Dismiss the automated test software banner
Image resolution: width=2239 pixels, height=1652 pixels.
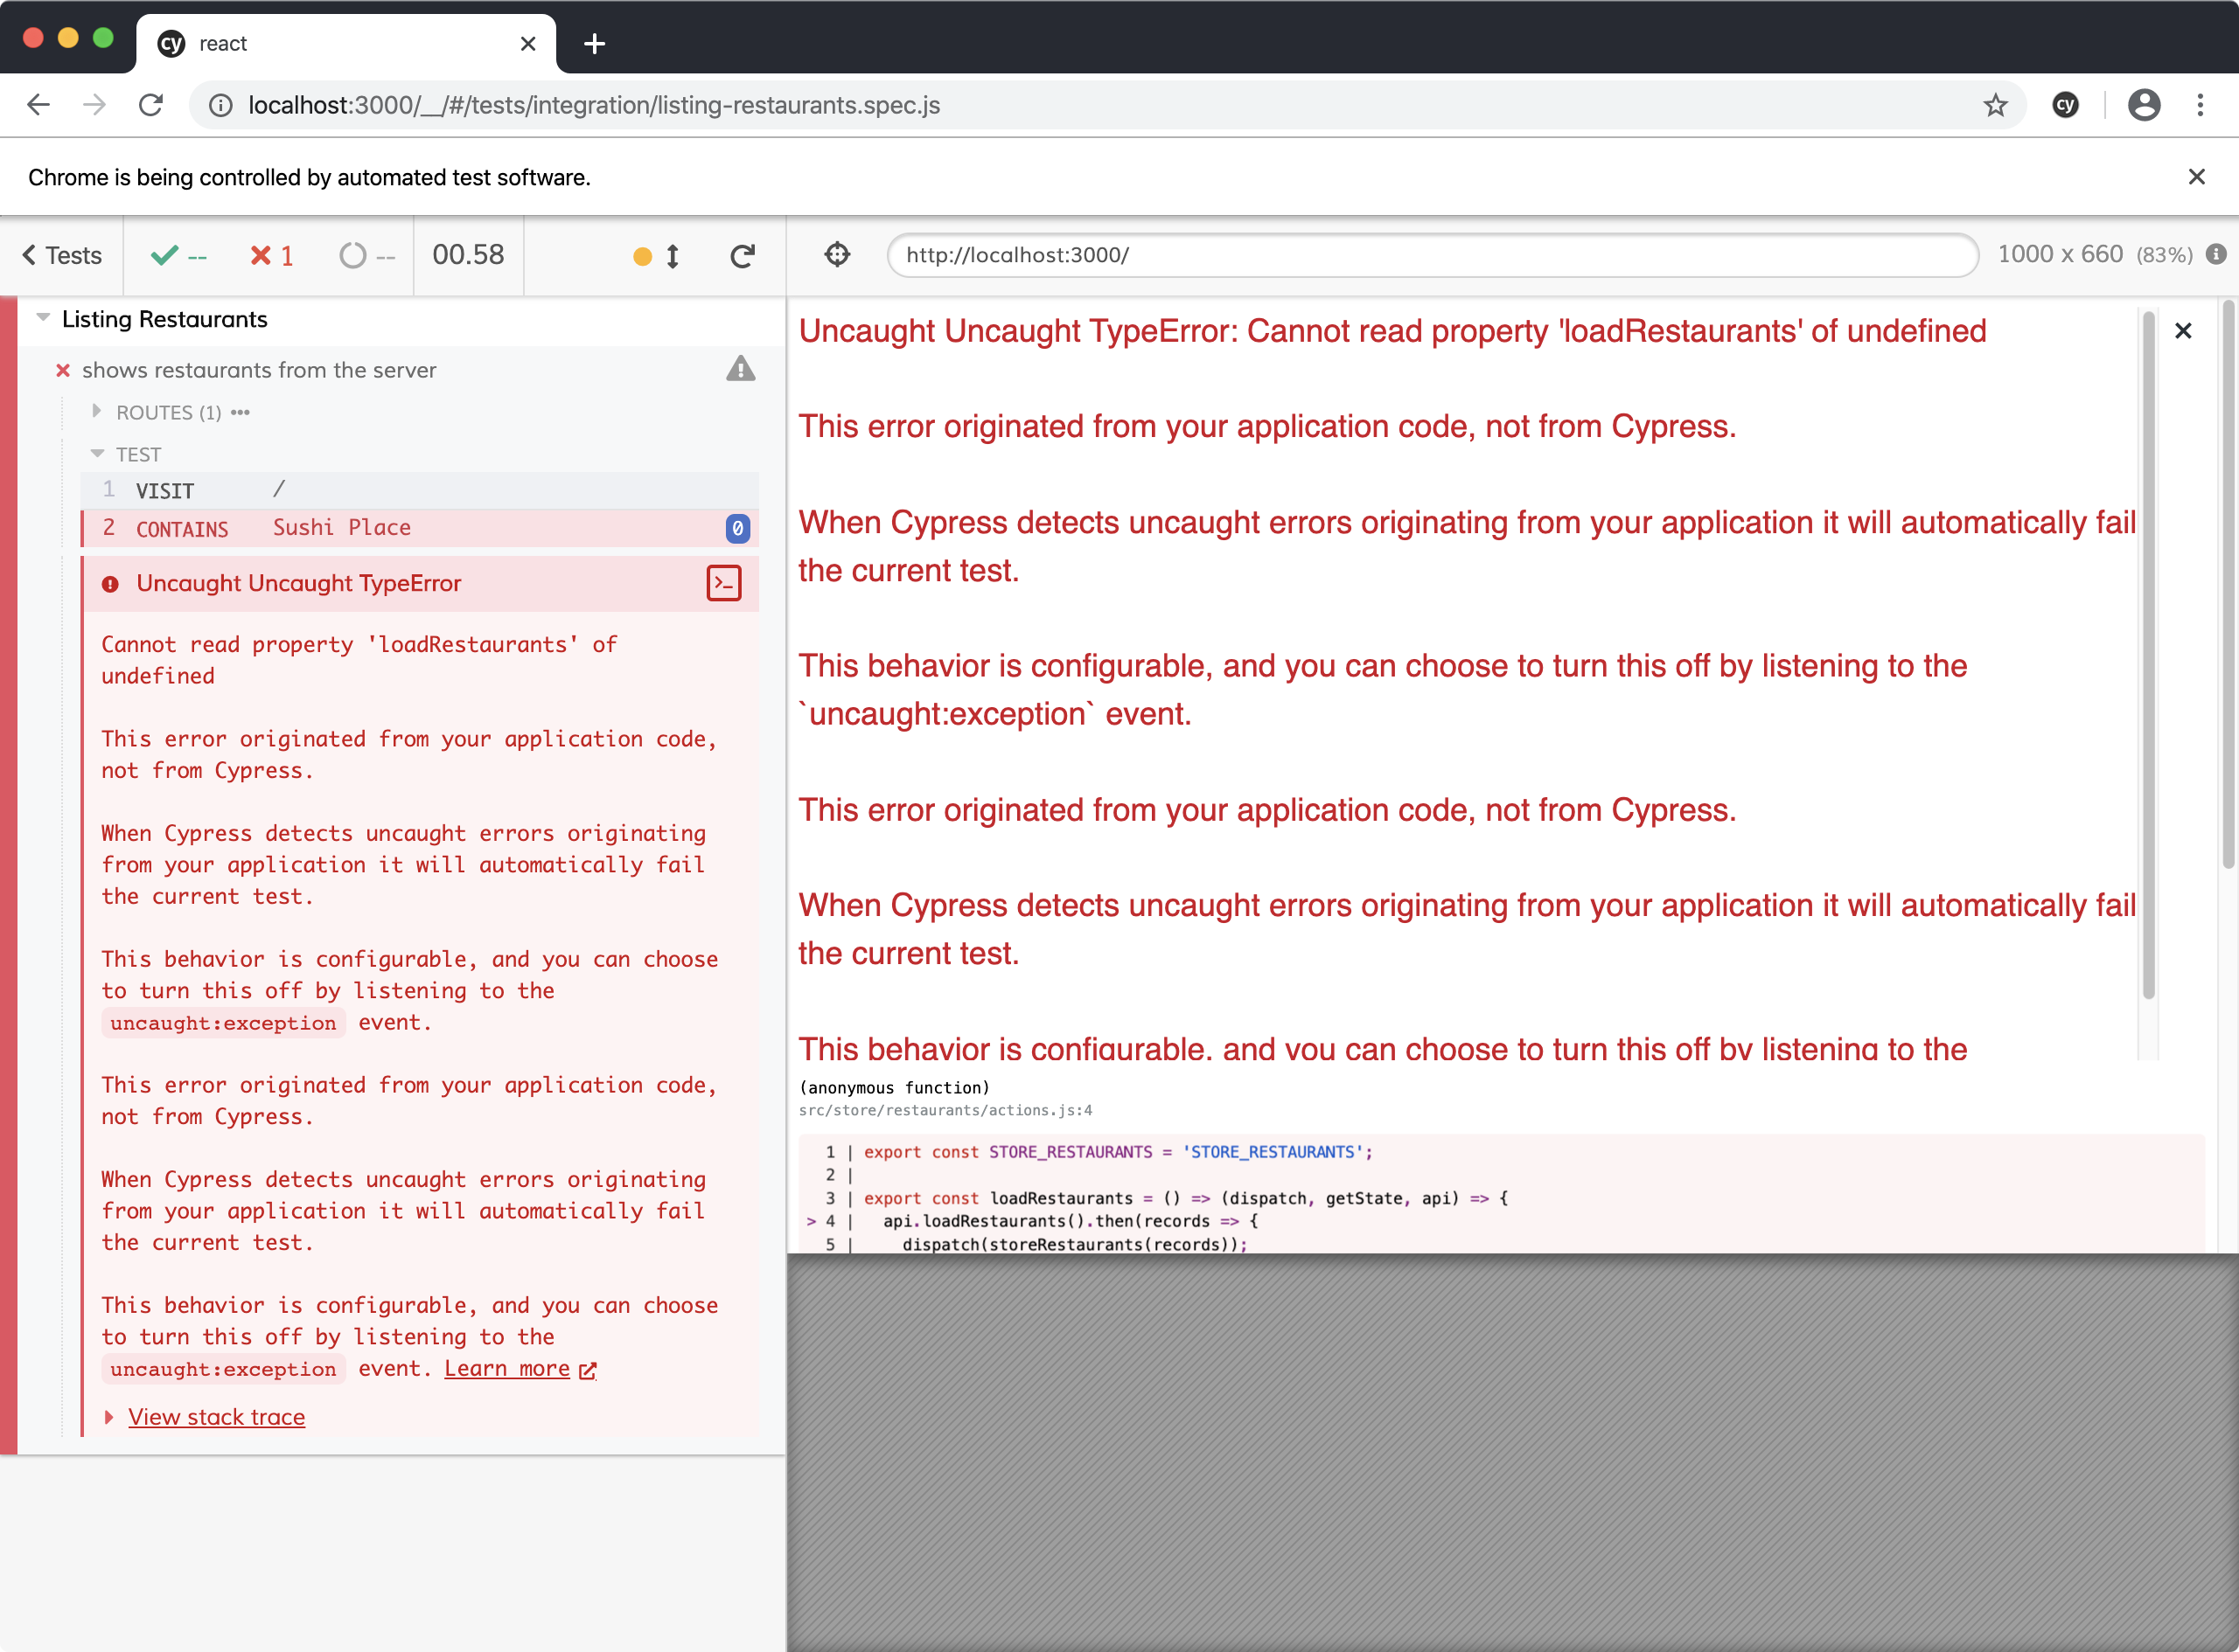click(2196, 177)
